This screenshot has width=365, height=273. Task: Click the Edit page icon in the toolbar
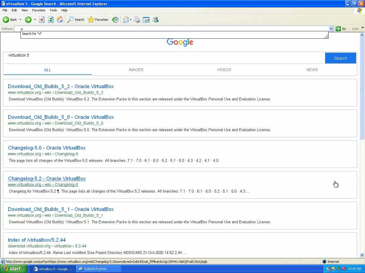click(x=146, y=20)
